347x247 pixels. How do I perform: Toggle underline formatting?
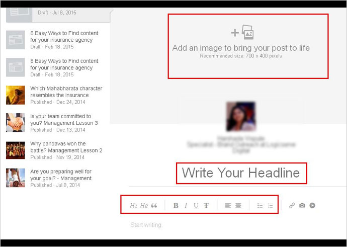point(196,206)
